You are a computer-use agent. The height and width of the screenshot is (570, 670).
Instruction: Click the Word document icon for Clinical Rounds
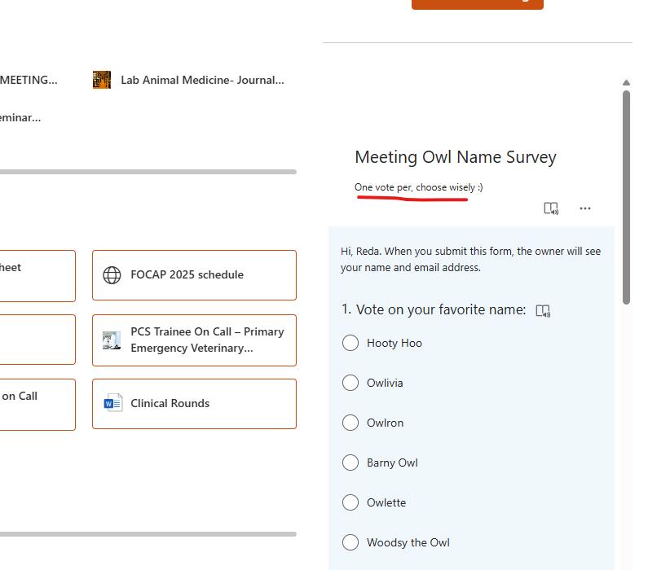(112, 403)
